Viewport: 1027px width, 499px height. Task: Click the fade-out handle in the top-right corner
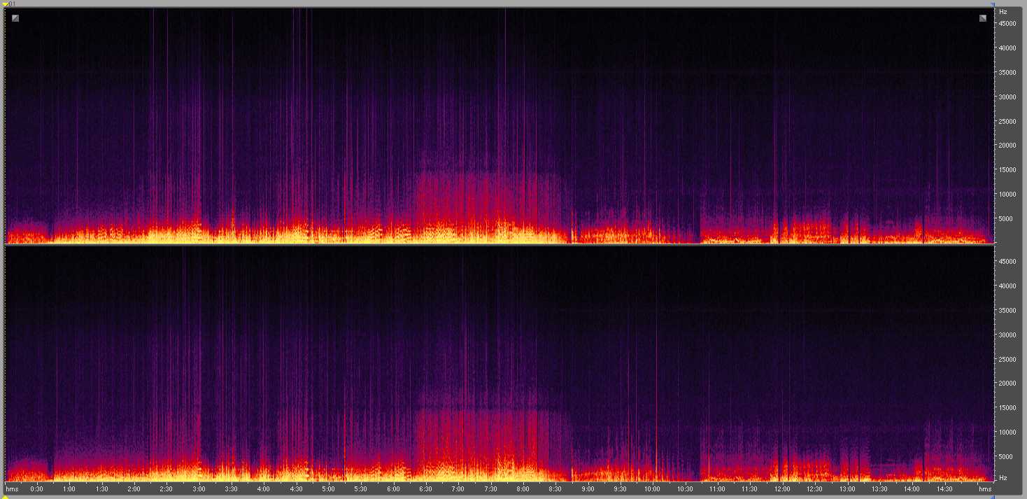coord(983,18)
